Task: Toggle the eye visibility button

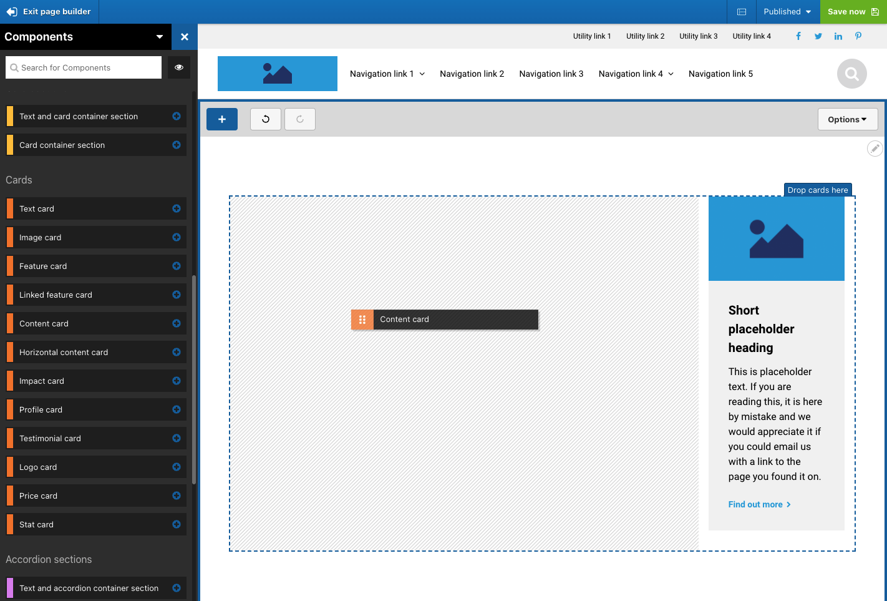Action: (179, 67)
